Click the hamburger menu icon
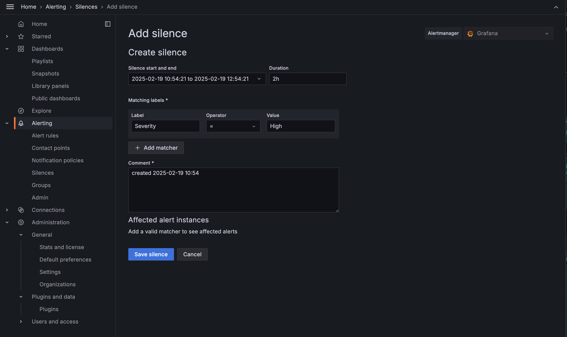 [x=10, y=7]
